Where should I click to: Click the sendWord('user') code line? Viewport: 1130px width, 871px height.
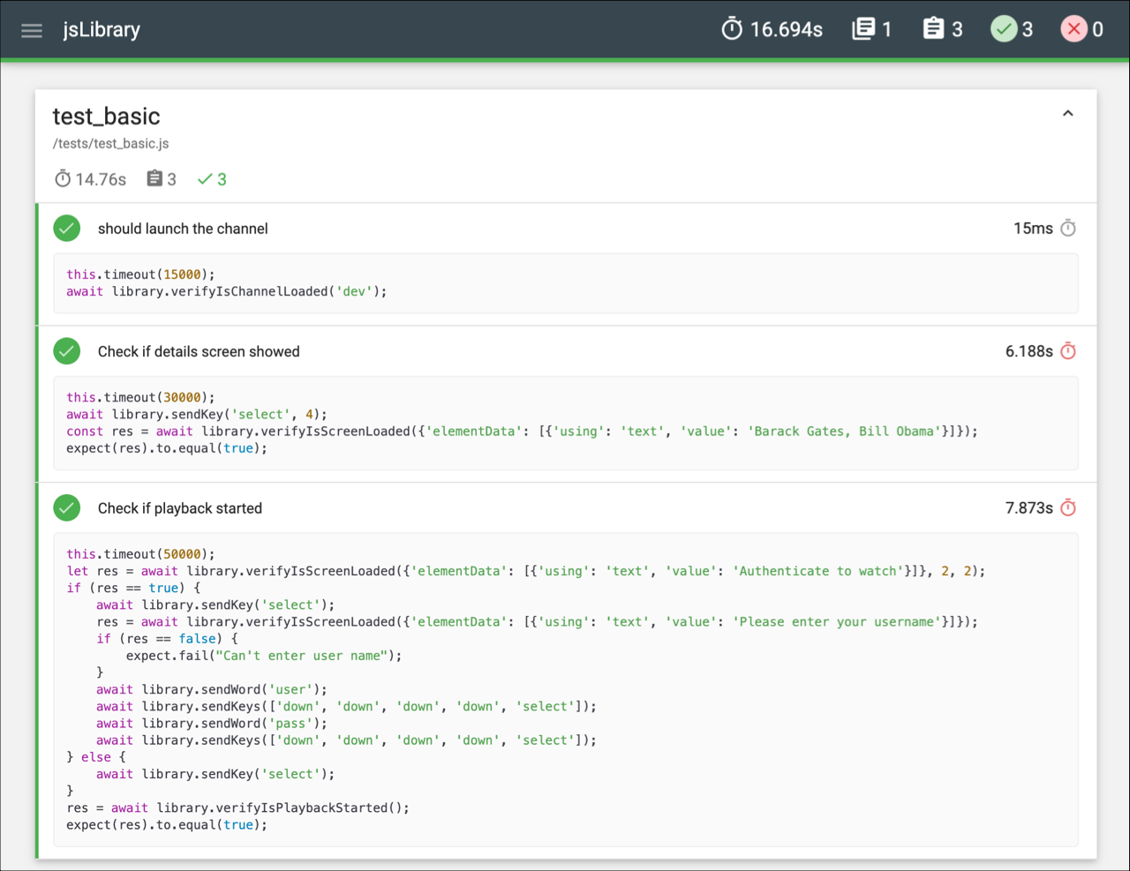pos(212,689)
